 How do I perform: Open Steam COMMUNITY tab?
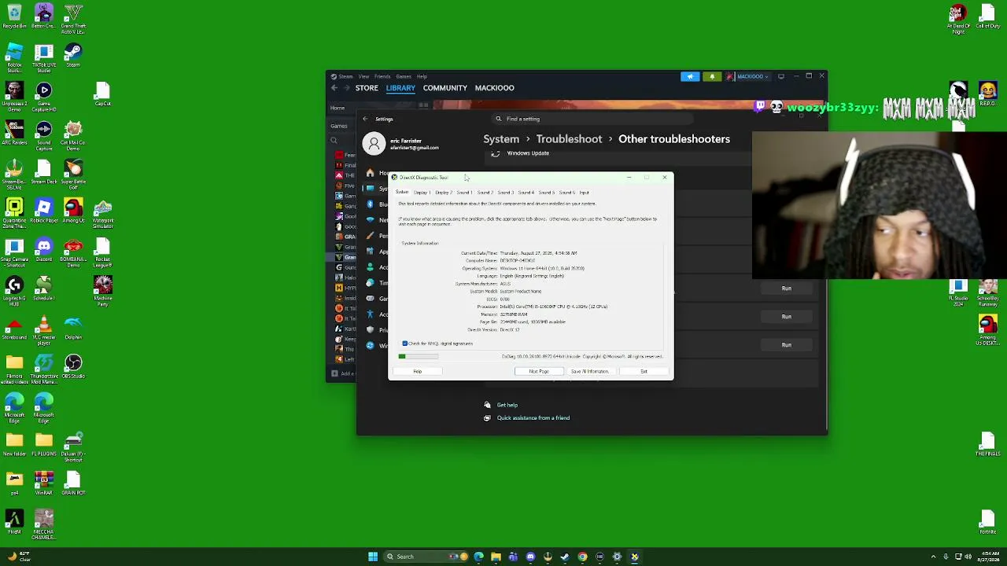[x=445, y=88]
